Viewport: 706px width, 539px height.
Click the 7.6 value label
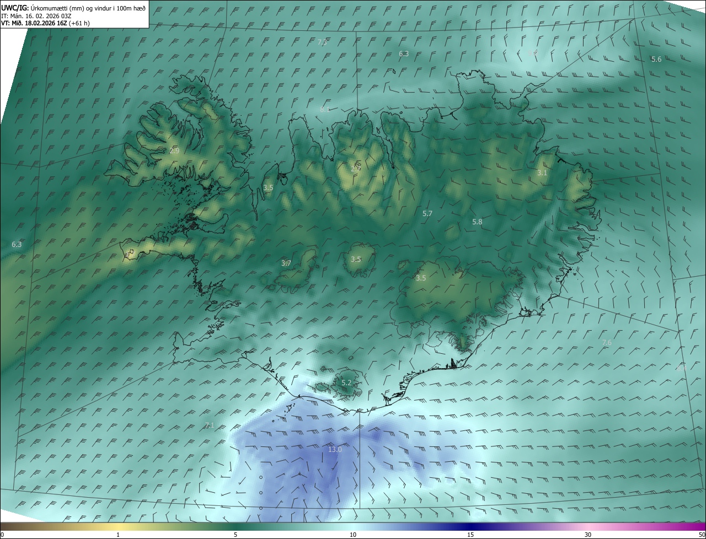(607, 342)
